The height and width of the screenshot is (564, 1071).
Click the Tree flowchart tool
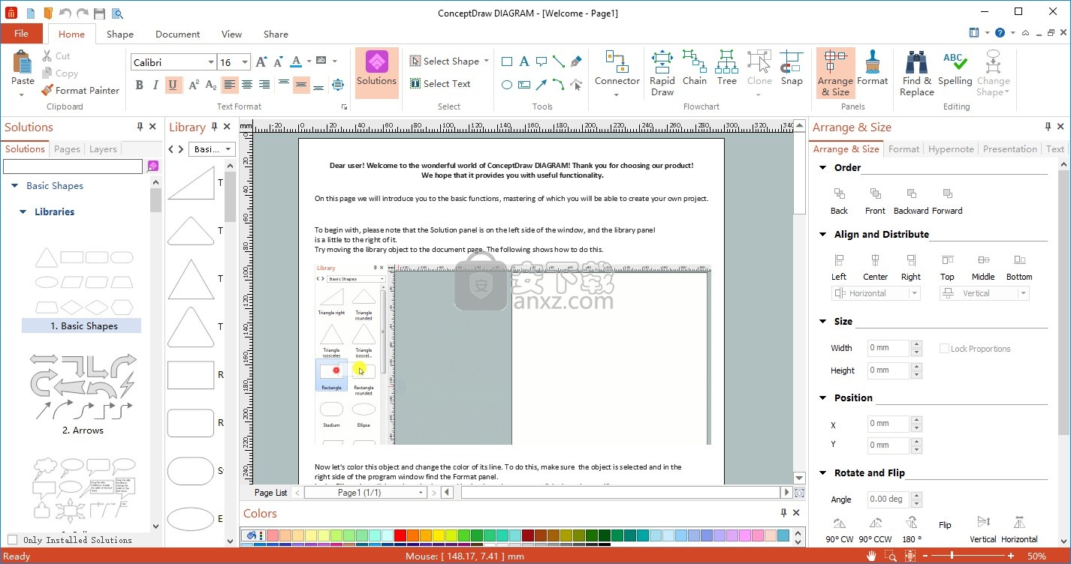tap(726, 69)
